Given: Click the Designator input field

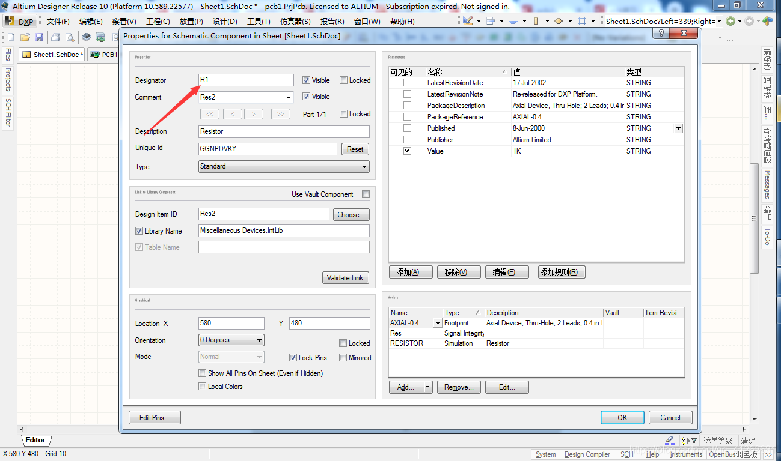Looking at the screenshot, I should coord(246,80).
